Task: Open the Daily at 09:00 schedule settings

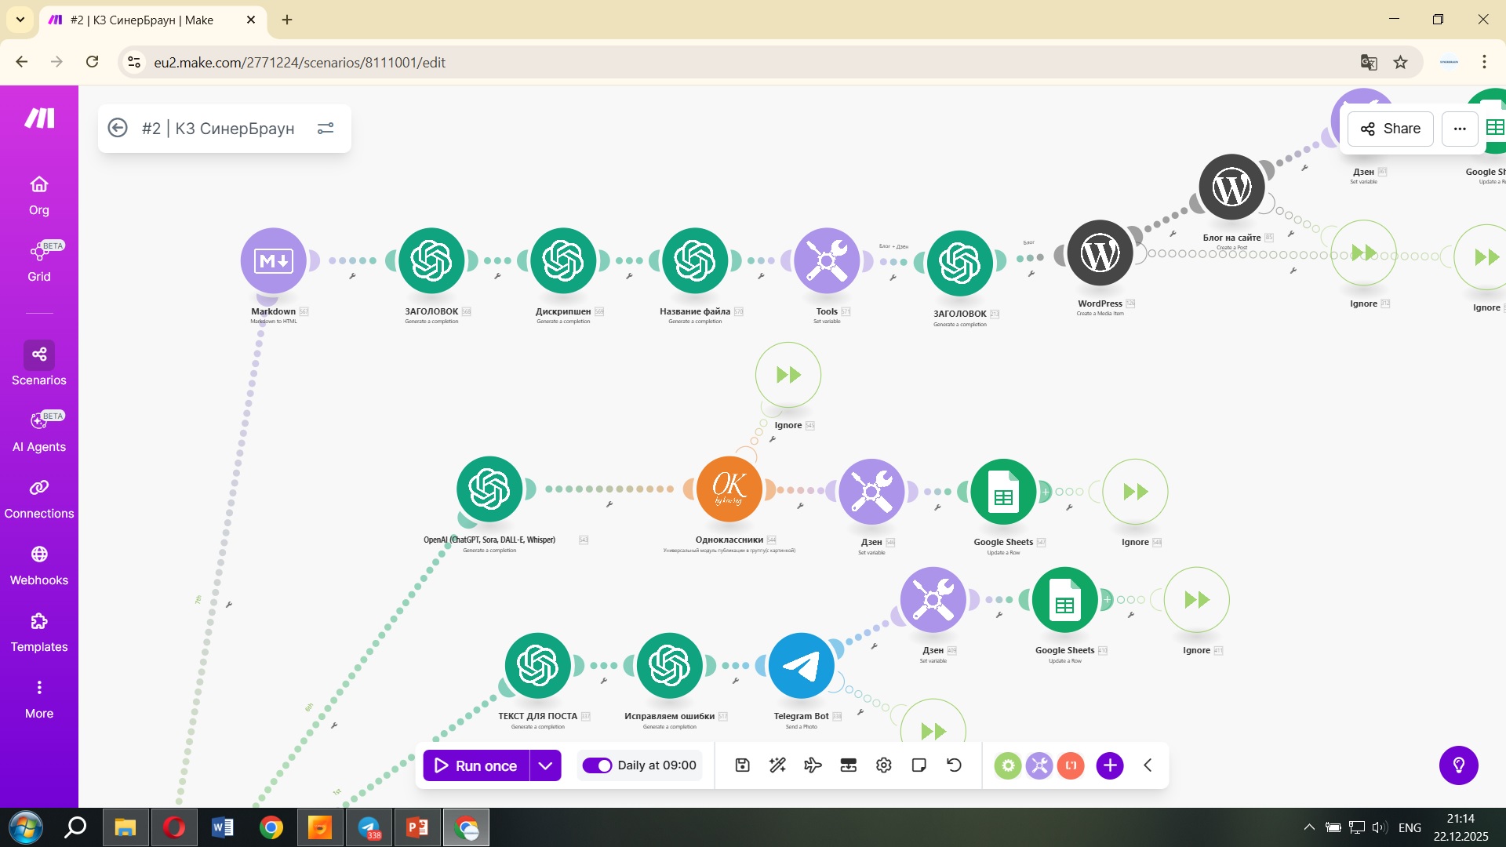Action: 657,765
